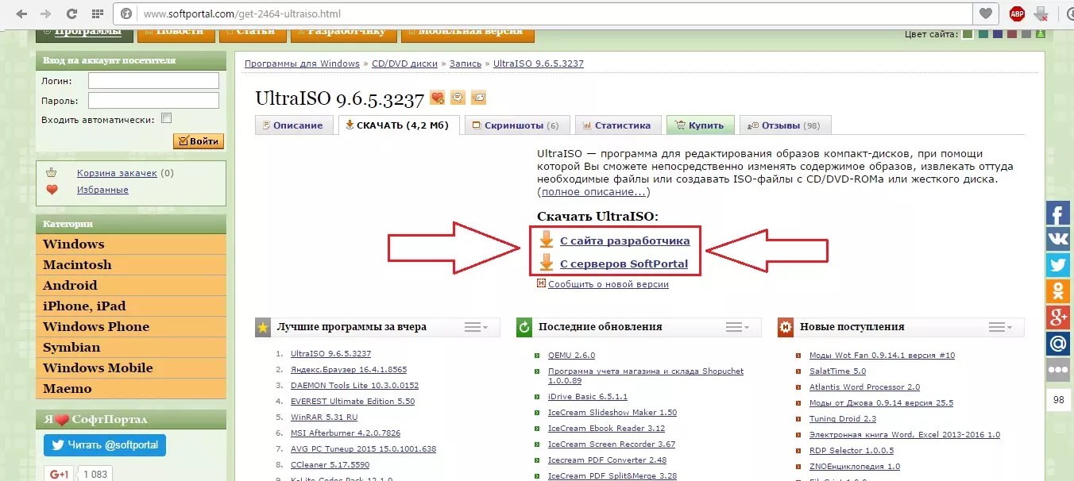The image size is (1074, 481).
Task: Open the Adblock Plus extension icon
Action: coord(1017,13)
